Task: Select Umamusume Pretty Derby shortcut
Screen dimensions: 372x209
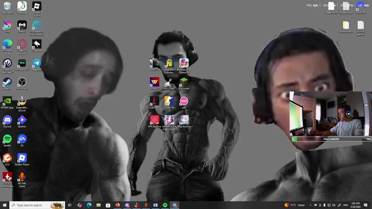Action: coord(169,123)
